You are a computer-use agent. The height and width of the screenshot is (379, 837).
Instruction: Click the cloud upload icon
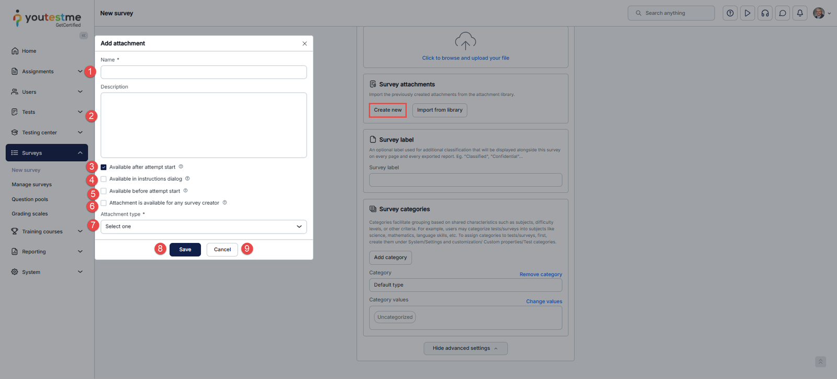tap(465, 41)
